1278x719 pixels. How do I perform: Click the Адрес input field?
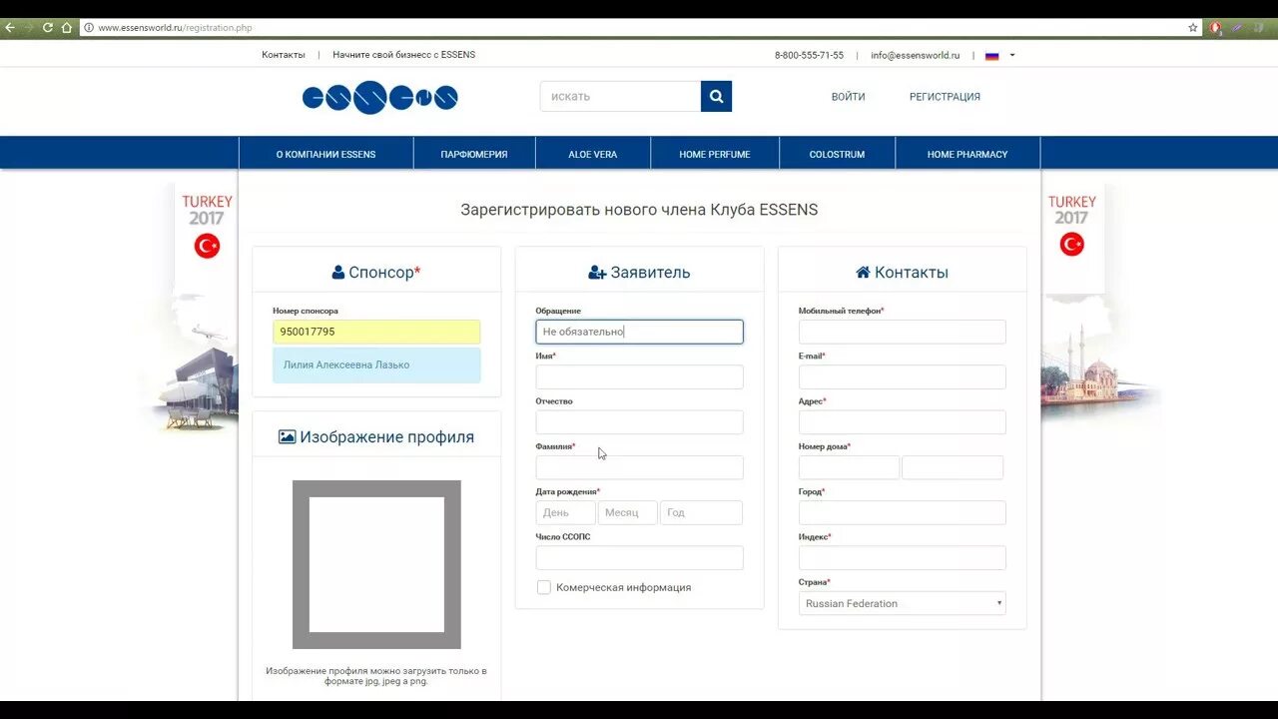tap(903, 421)
